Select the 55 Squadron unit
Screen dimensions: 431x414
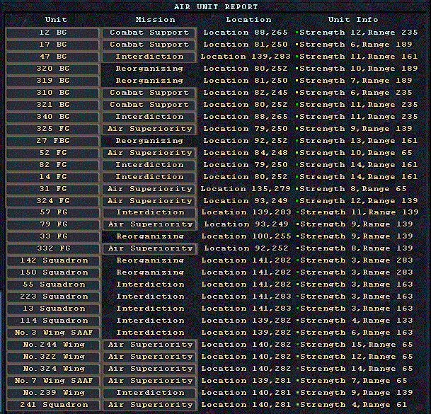[x=53, y=284]
